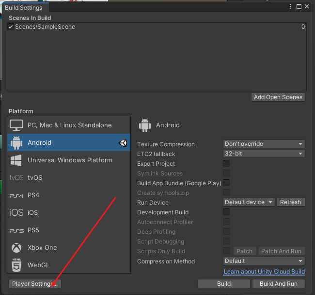Click the scene index number 0
The height and width of the screenshot is (295, 315).
click(x=303, y=27)
